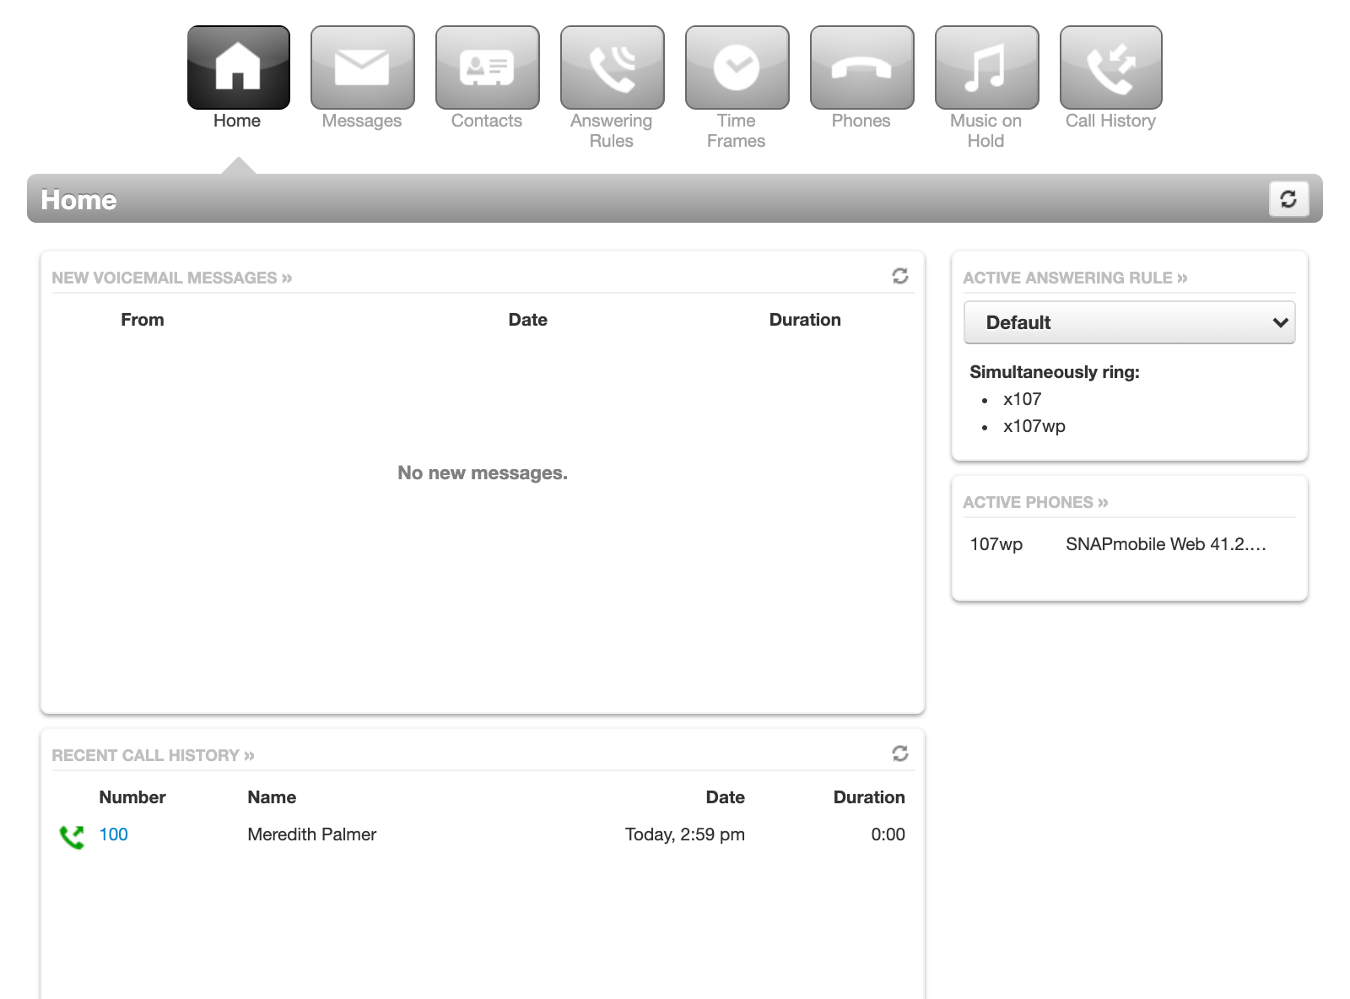Click the number 100 link
1350x999 pixels.
tap(113, 834)
